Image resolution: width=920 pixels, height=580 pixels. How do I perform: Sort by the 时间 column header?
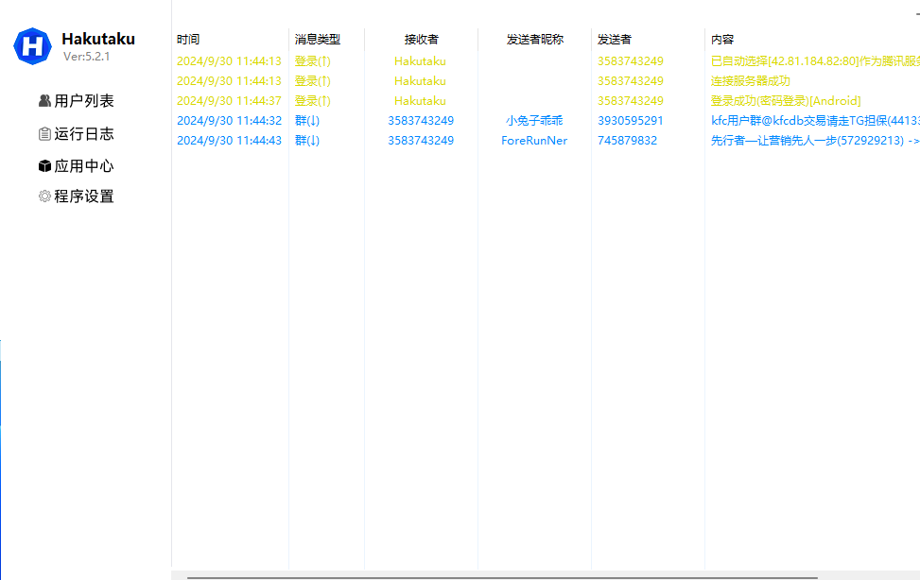(x=188, y=40)
